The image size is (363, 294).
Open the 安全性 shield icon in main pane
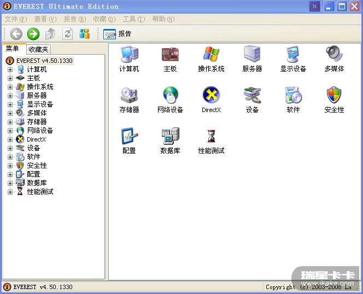click(334, 95)
